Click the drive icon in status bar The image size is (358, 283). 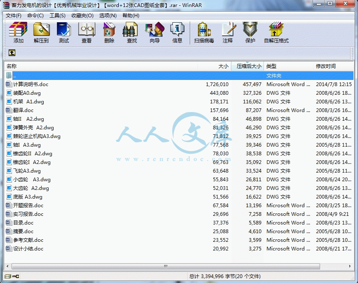(x=8, y=276)
